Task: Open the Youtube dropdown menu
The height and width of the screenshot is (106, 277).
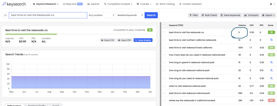Action: pos(144,4)
